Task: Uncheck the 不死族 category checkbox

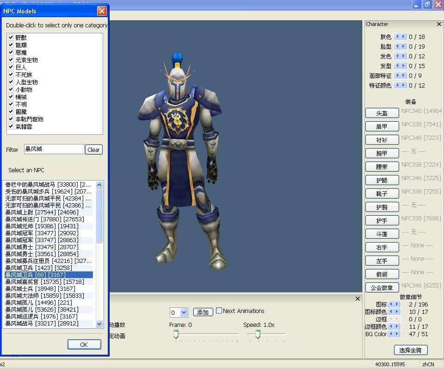Action: click(x=11, y=74)
